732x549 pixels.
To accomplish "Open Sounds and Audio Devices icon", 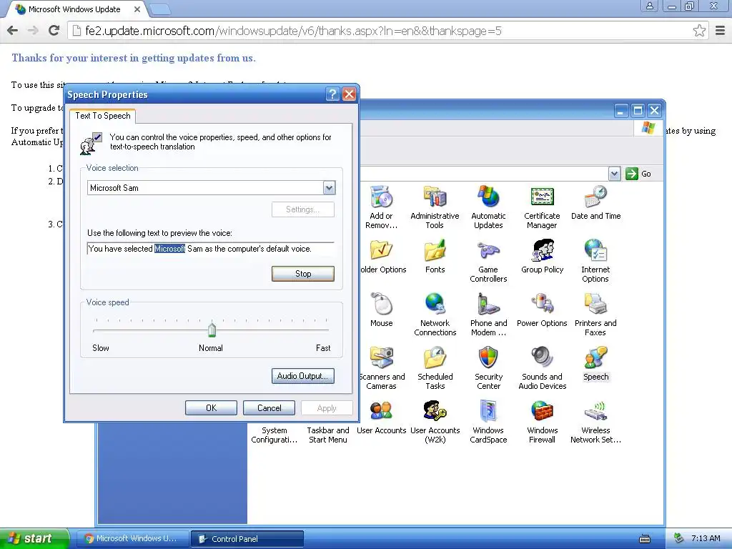I will pyautogui.click(x=542, y=368).
